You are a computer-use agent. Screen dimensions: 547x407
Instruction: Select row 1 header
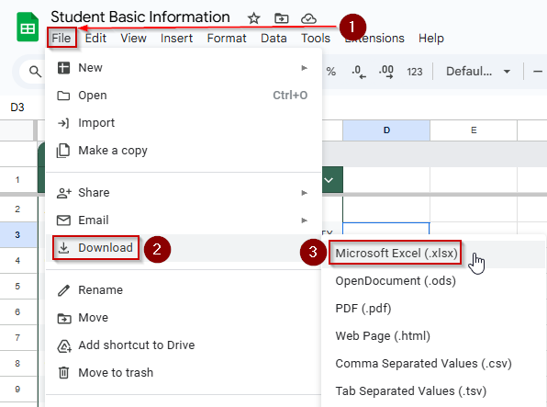pyautogui.click(x=17, y=180)
